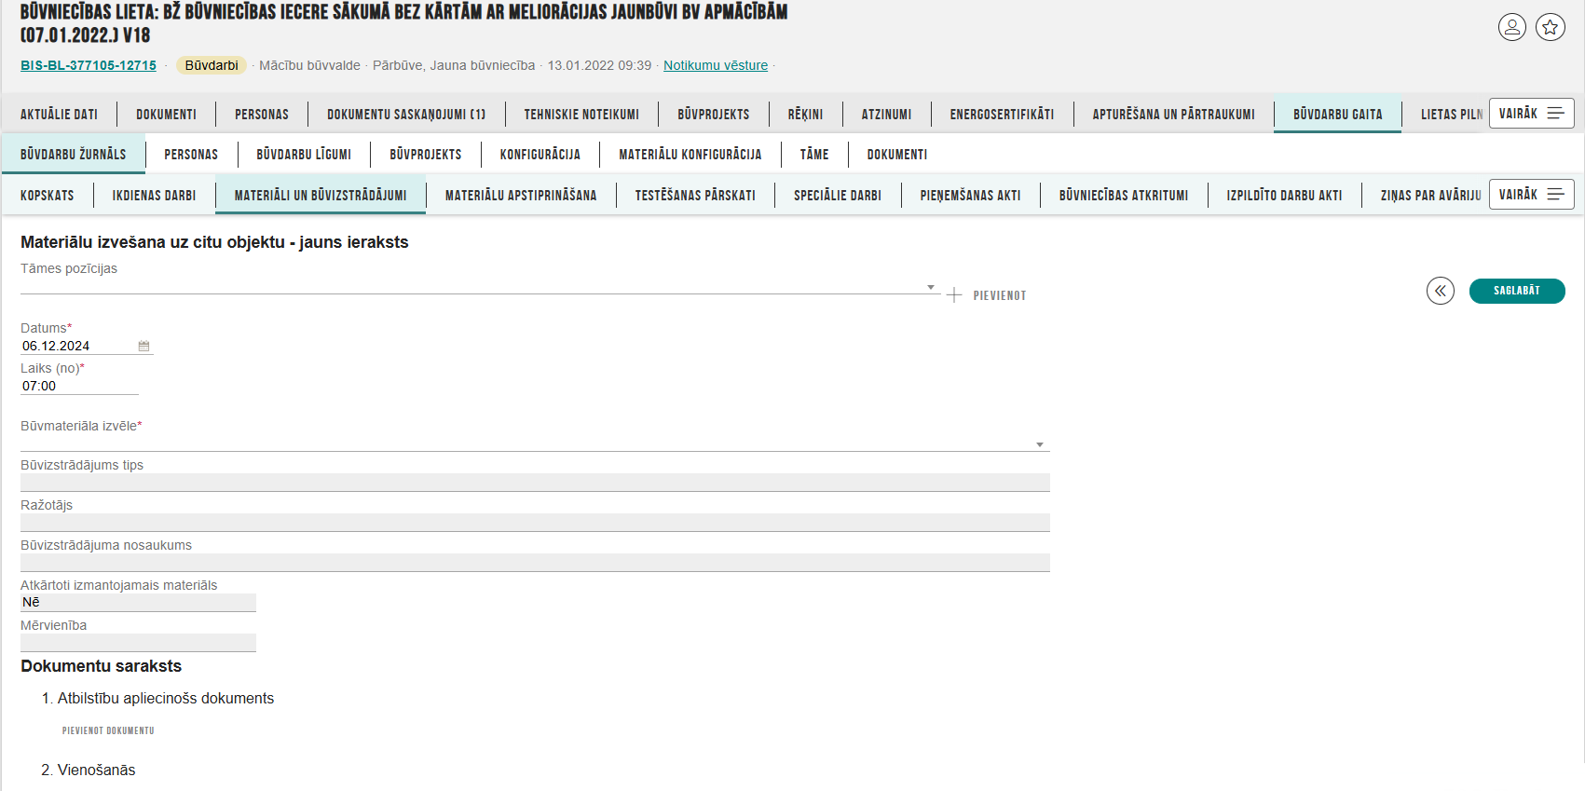The height and width of the screenshot is (791, 1585).
Task: Open the BIS-BL-377105-12715 link
Action: click(89, 65)
